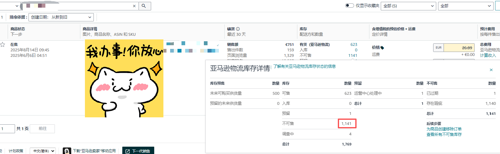The image size is (500, 154).
Task: Click the magnifier search button
Action: pyautogui.click(x=145, y=6)
